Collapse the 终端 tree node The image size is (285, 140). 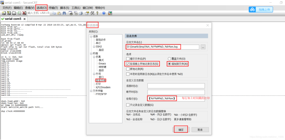[91, 54]
